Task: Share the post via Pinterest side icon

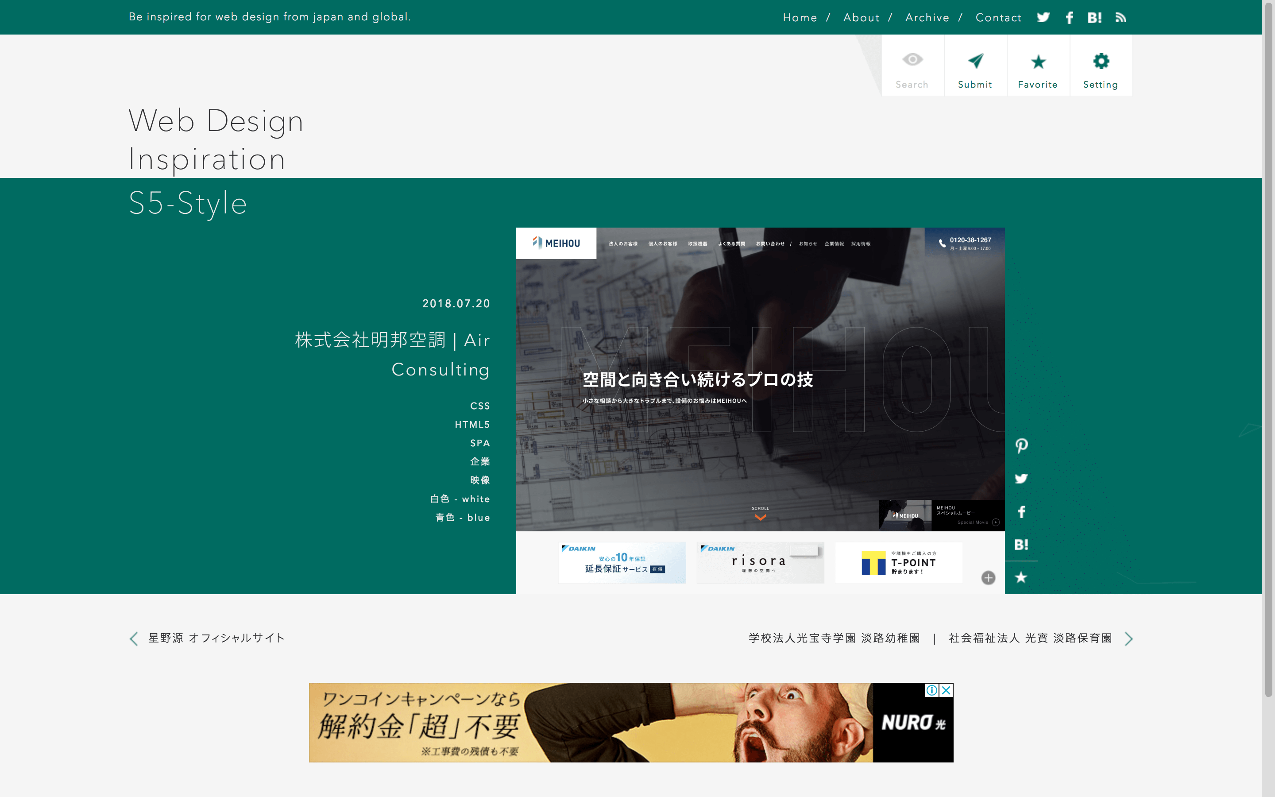Action: [x=1021, y=446]
